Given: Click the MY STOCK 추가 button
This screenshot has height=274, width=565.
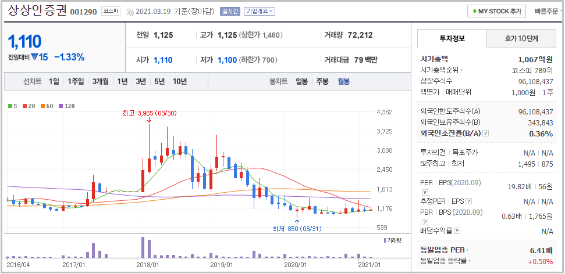Looking at the screenshot, I should (496, 11).
